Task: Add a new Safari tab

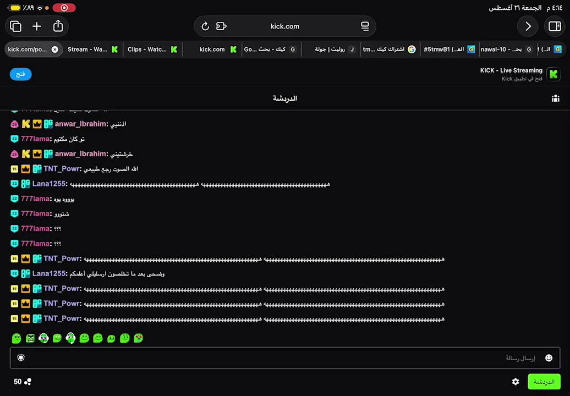Action: click(x=37, y=26)
